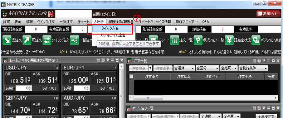Image resolution: width=283 pixels, height=118 pixels.
Task: Click the USD/JPY Lot数 input field
Action: click(x=22, y=88)
